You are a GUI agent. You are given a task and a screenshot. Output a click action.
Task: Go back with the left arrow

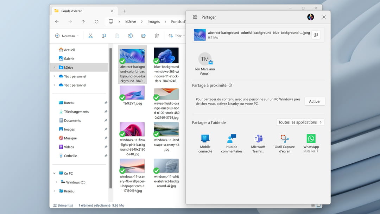tap(57, 21)
